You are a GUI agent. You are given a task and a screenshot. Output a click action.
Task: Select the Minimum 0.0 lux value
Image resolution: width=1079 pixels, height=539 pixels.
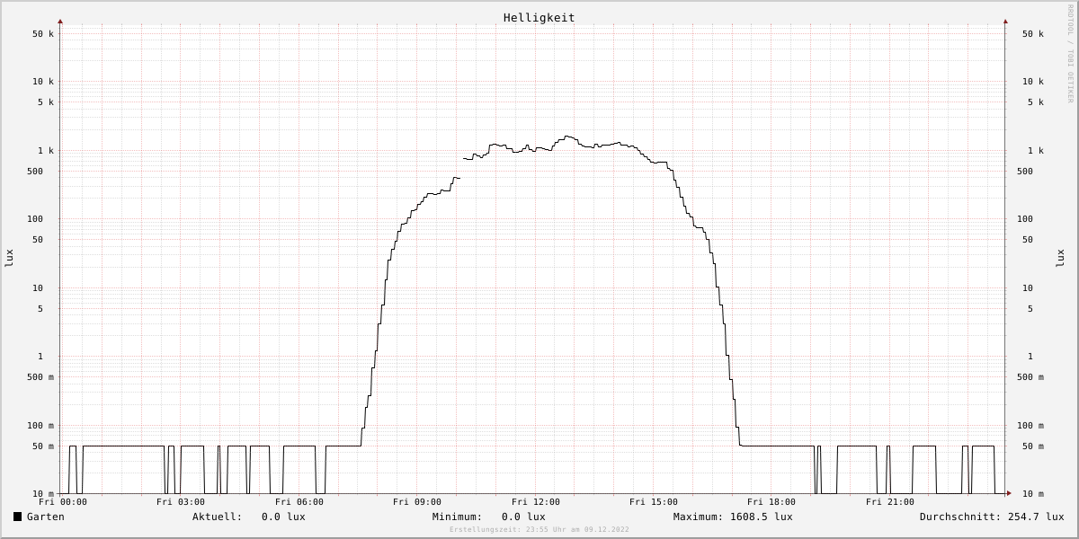pyautogui.click(x=523, y=517)
